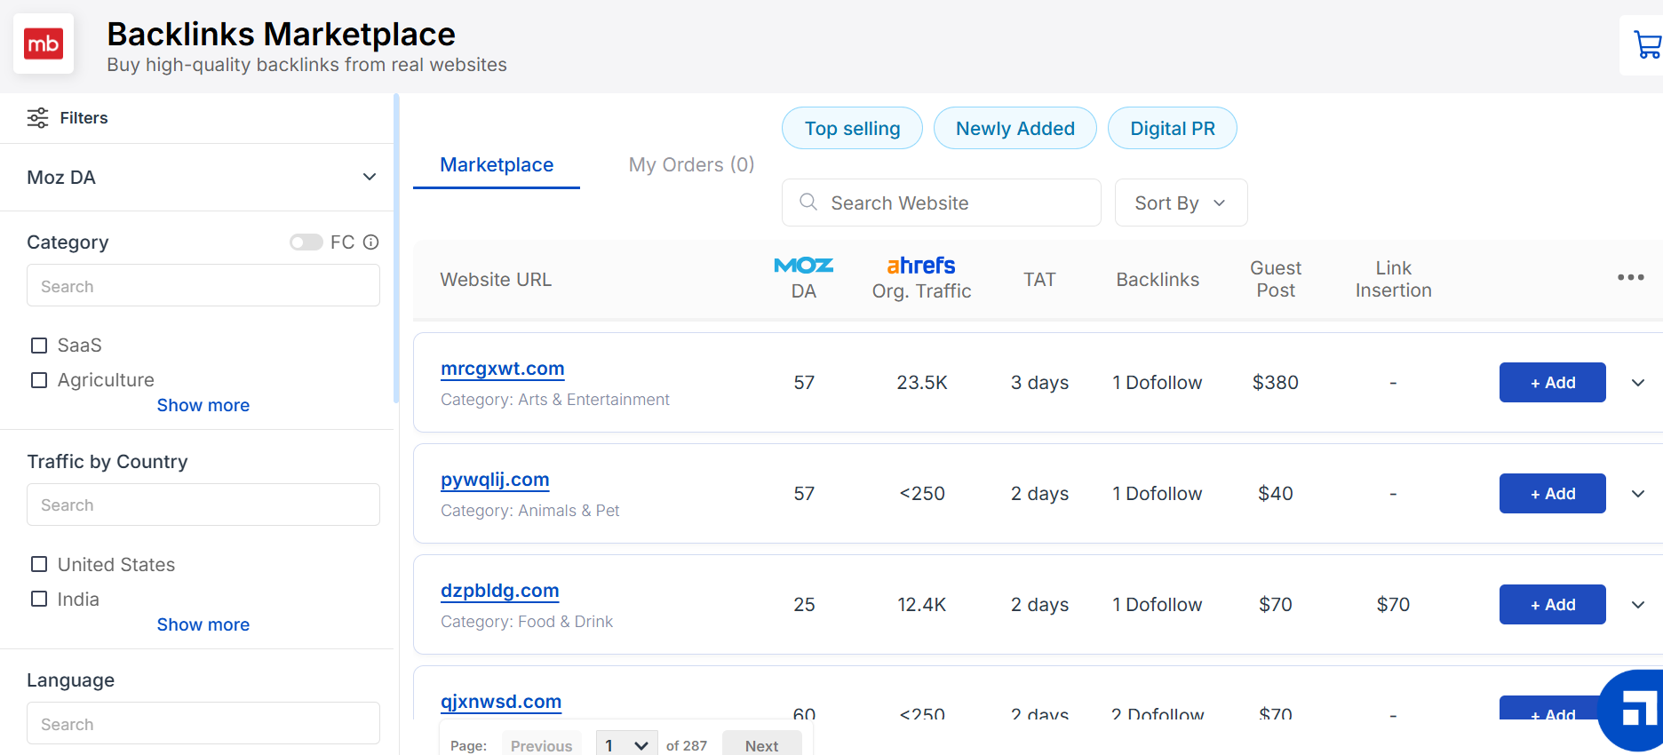
Task: Open the Sort By dropdown
Action: coord(1181,203)
